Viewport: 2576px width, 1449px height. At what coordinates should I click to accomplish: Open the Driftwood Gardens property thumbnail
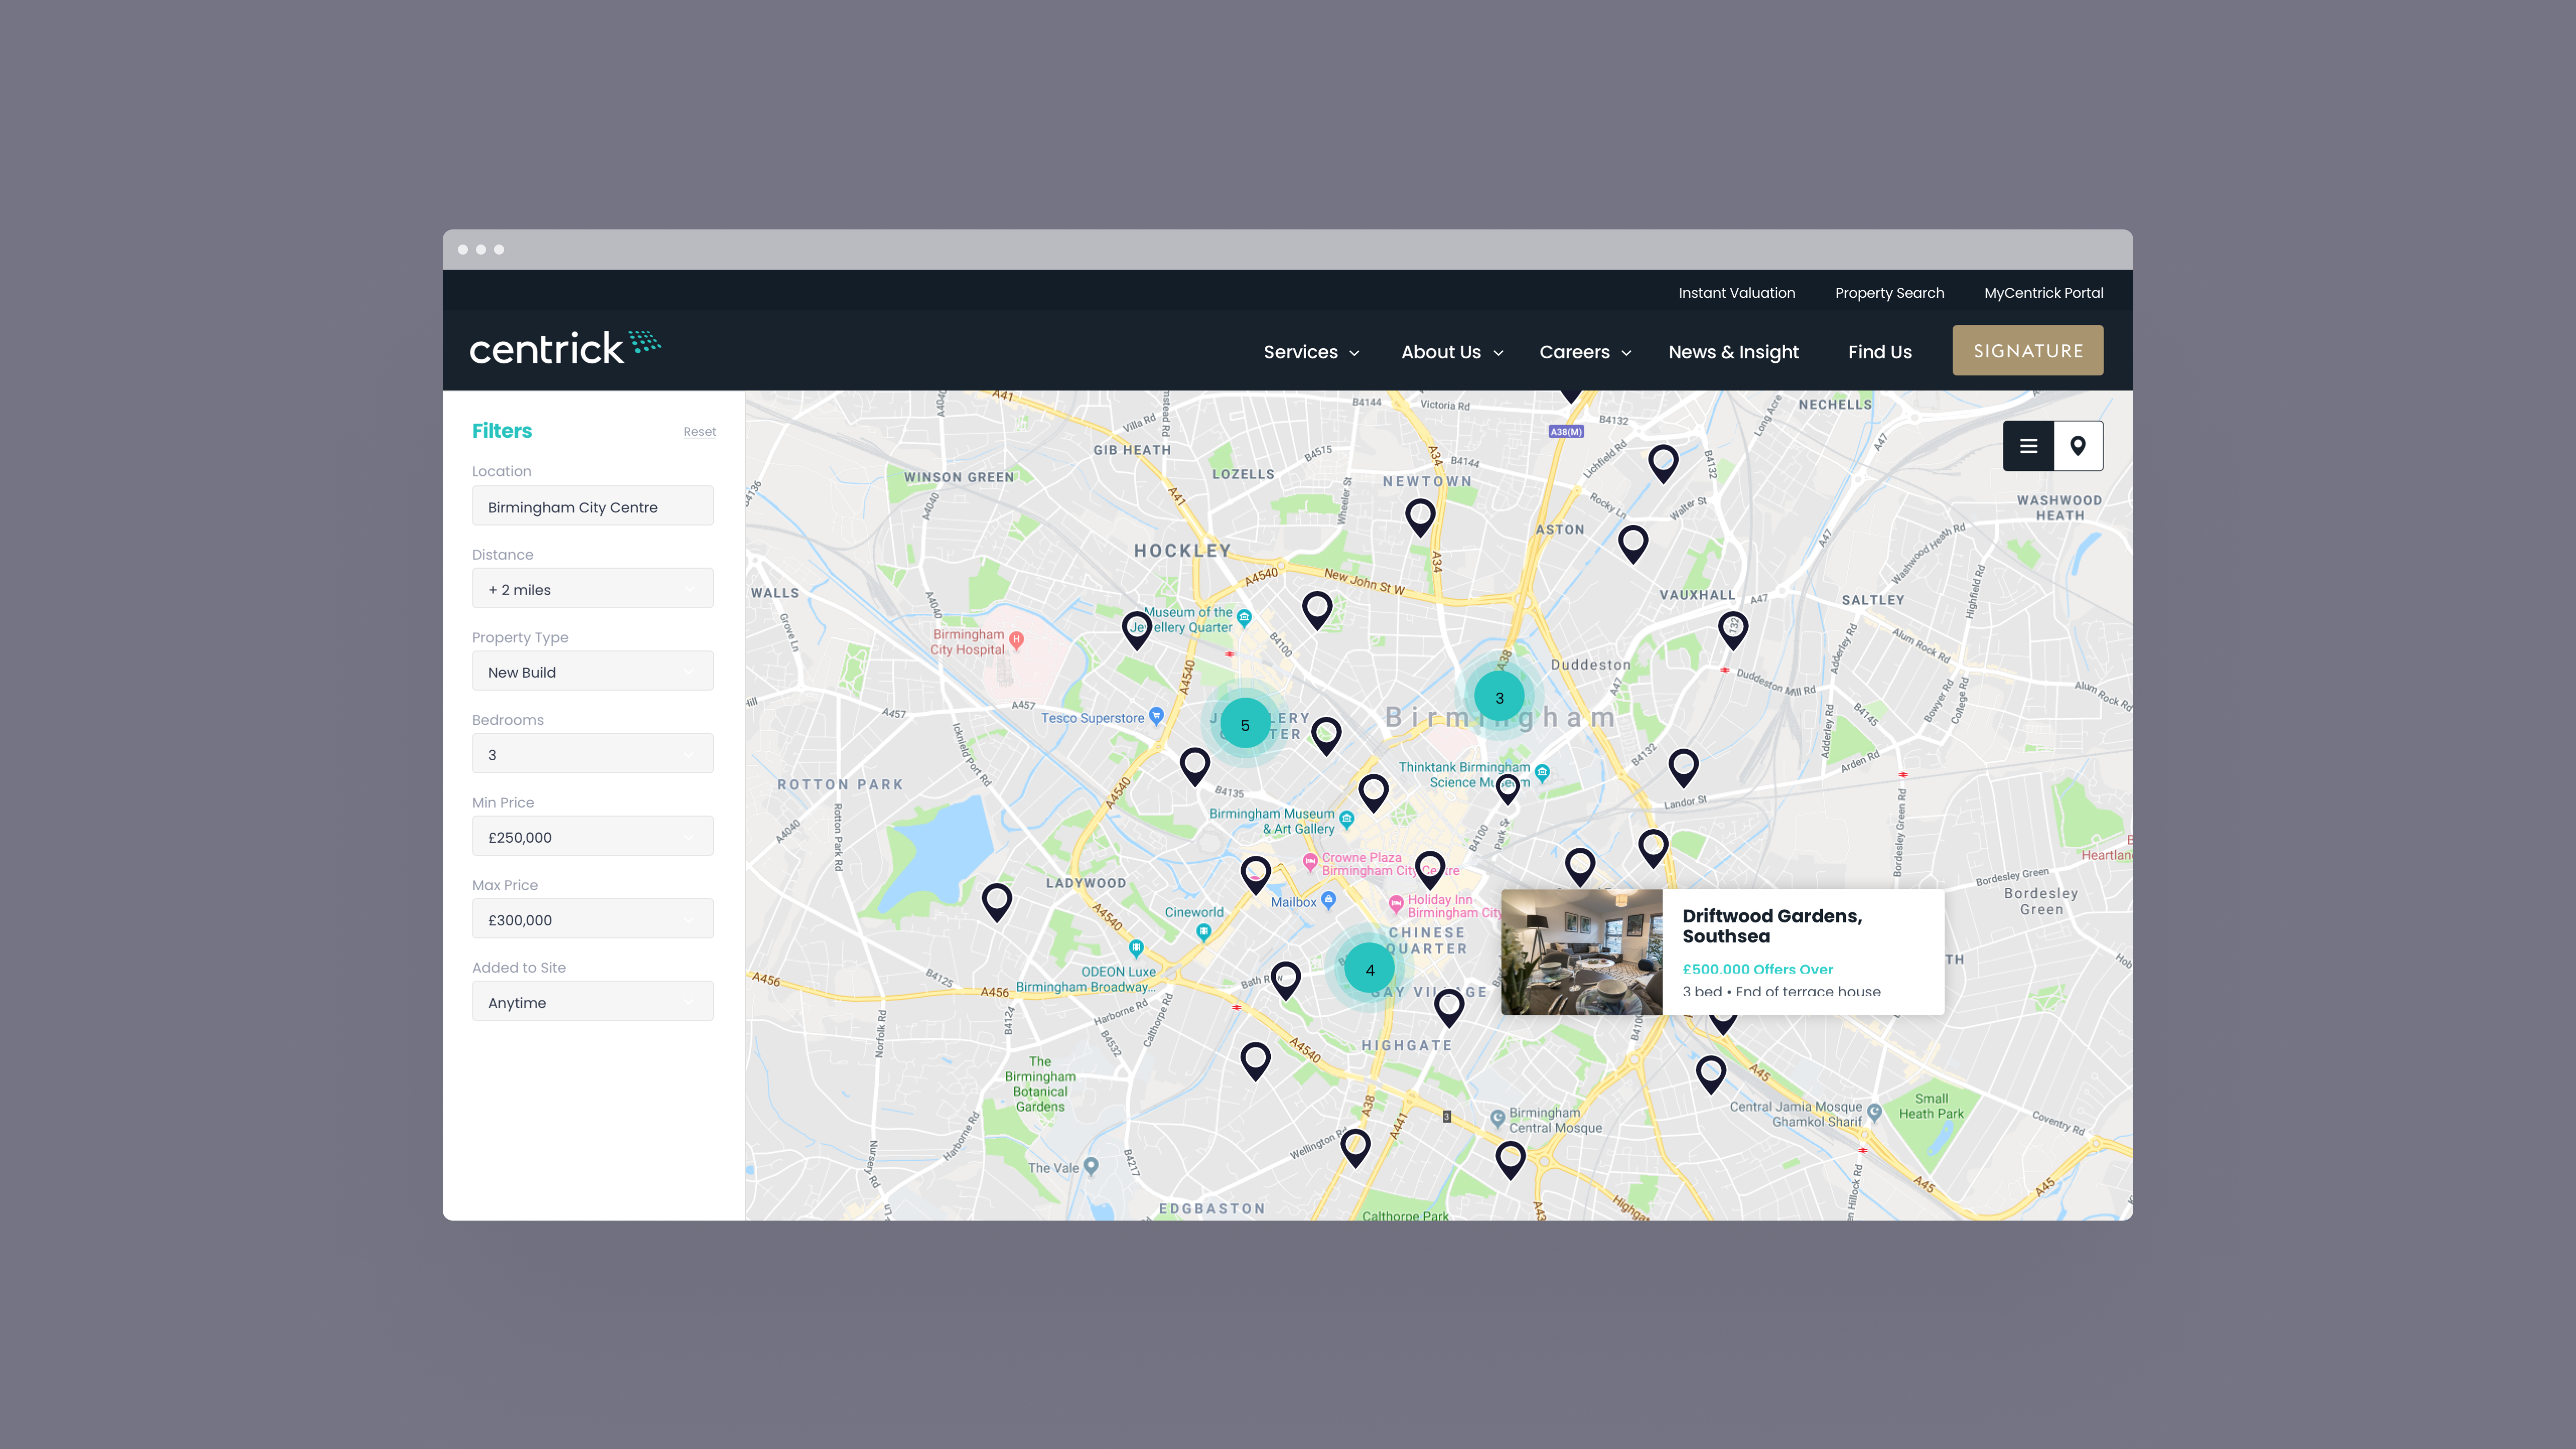[x=1581, y=952]
